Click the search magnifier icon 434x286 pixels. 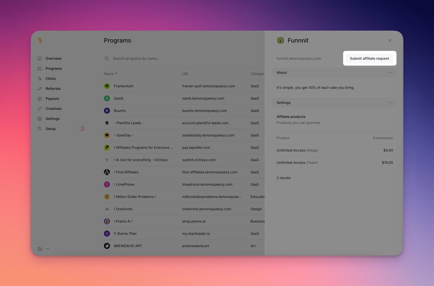(x=107, y=59)
